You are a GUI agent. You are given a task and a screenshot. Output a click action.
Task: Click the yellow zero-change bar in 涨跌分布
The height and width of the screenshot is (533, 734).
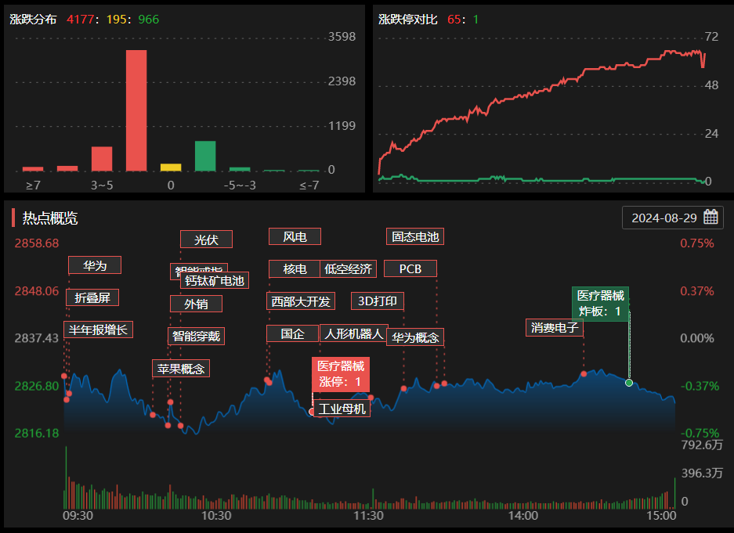coord(171,167)
